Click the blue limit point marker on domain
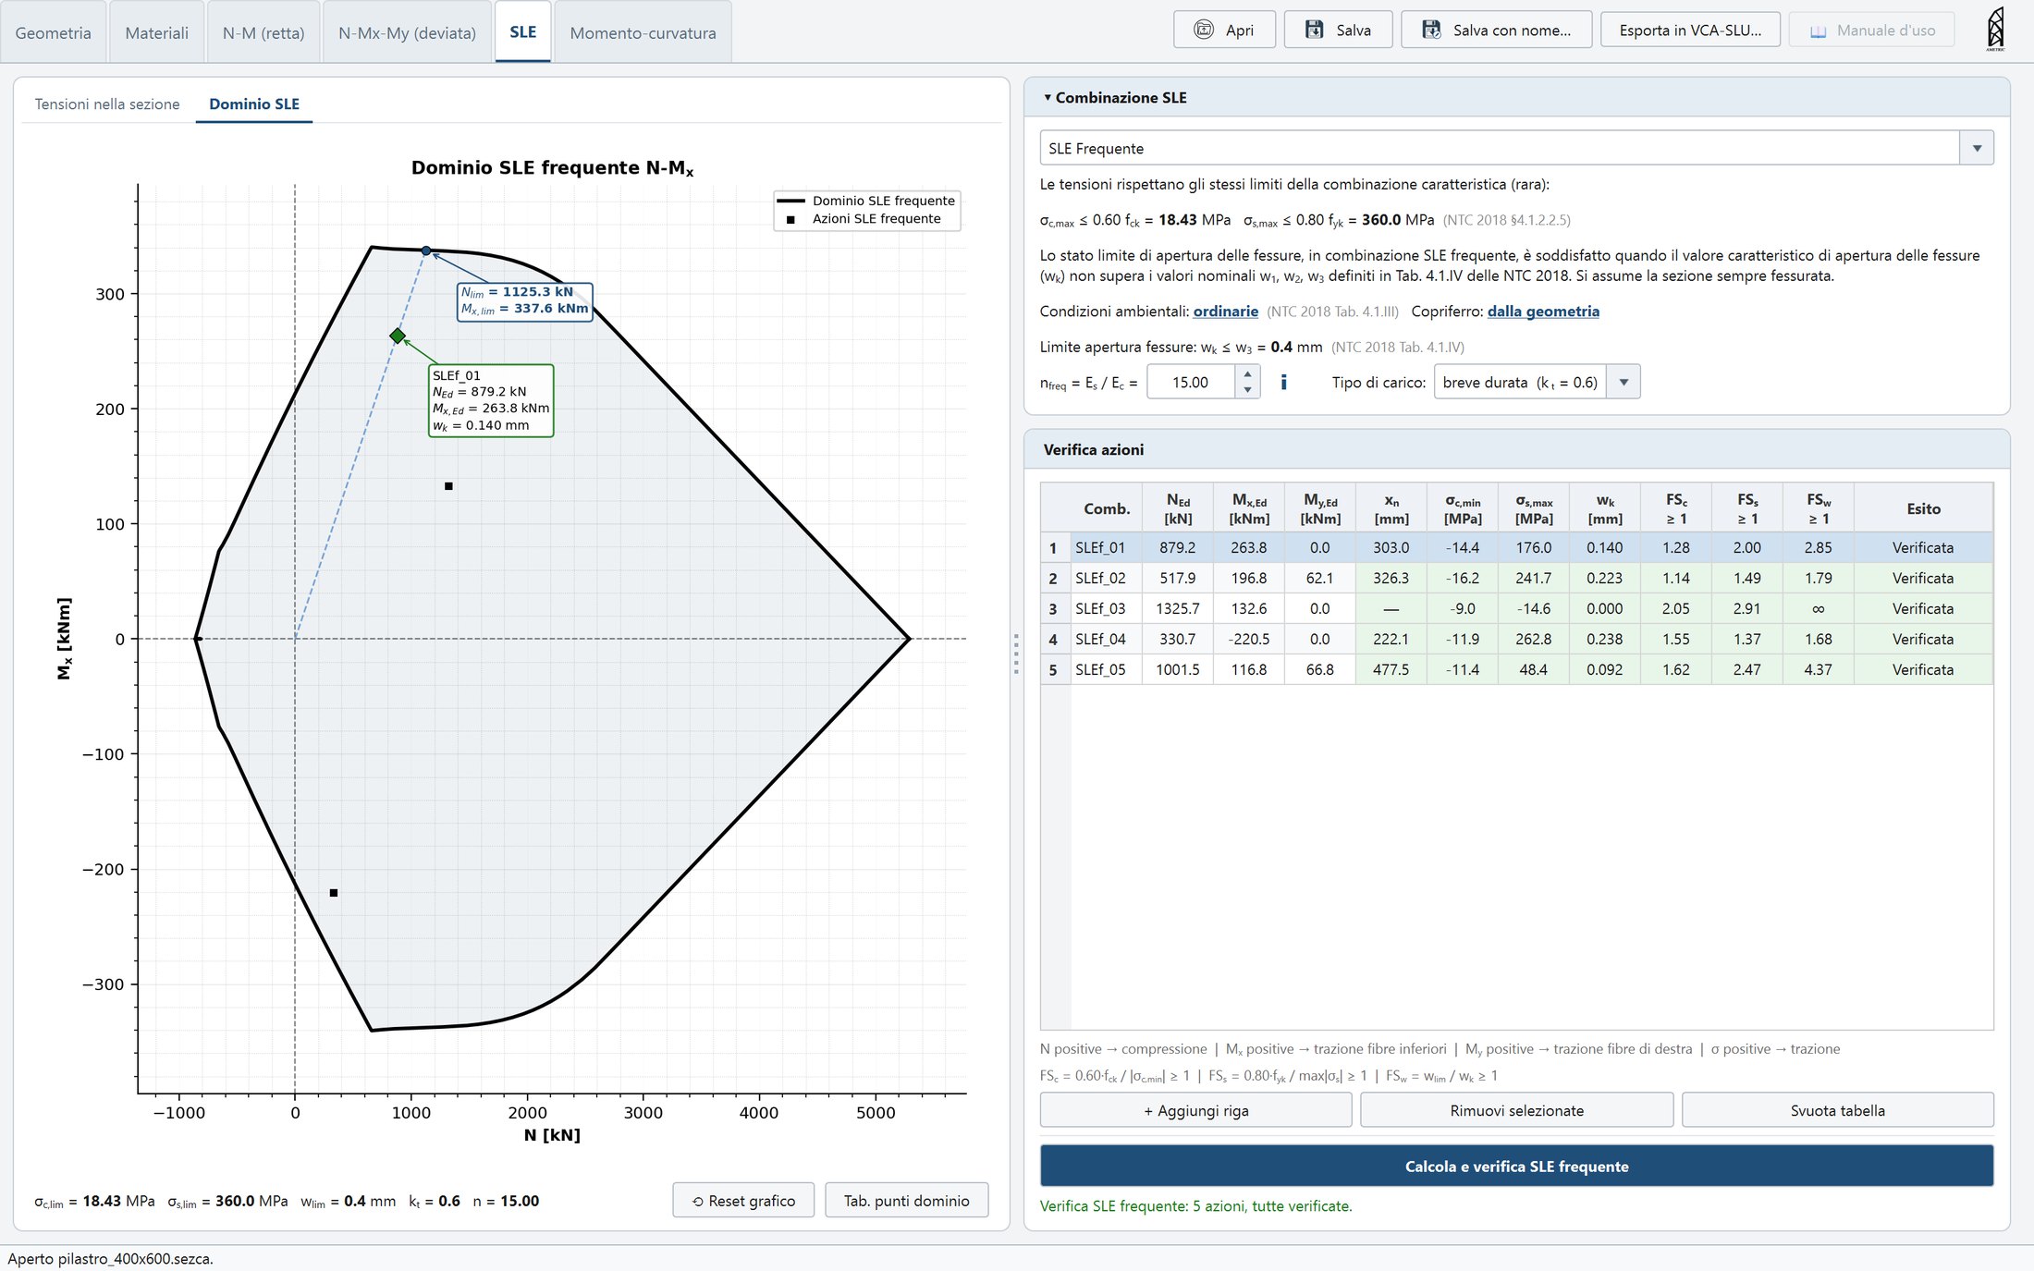The height and width of the screenshot is (1271, 2034). pos(426,251)
